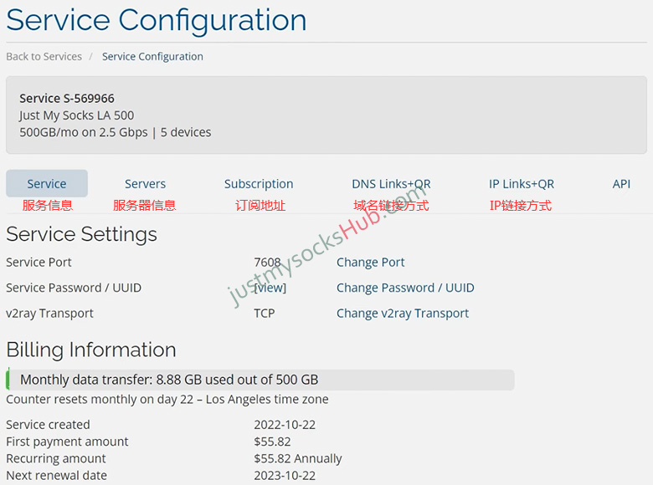Click the first payment amount $55.82
The height and width of the screenshot is (485, 653).
pos(272,442)
